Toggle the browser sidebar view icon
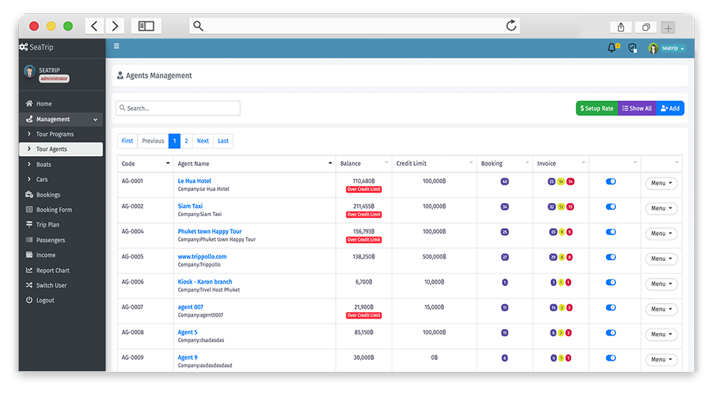The image size is (713, 397). point(146,26)
